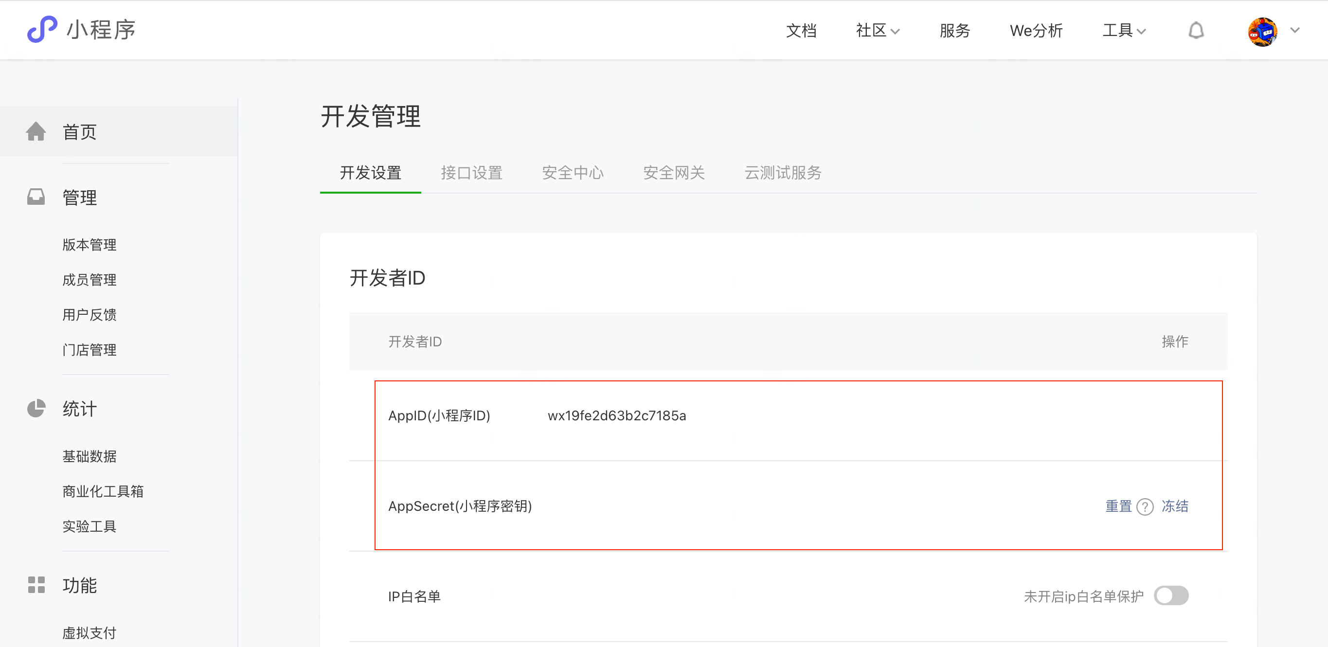Open 版本管理 in sidebar
Viewport: 1328px width, 647px height.
pos(90,244)
